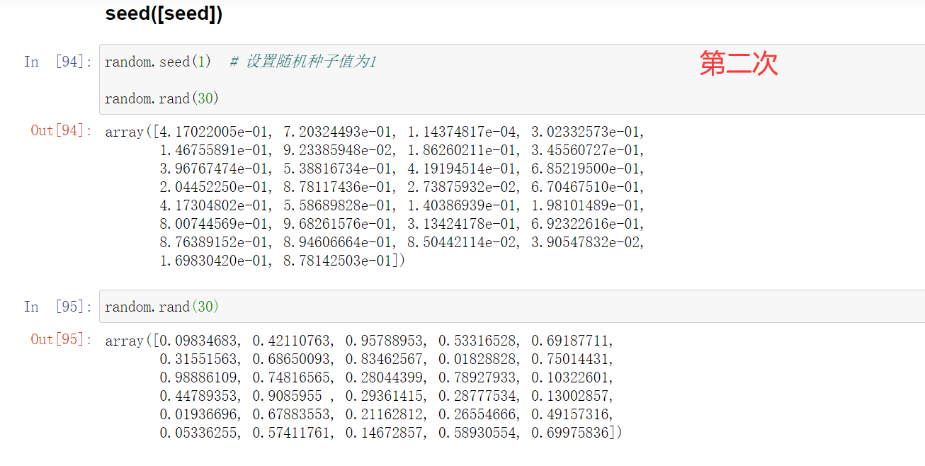Click value 0.69187711
The width and height of the screenshot is (925, 466).
click(x=570, y=341)
